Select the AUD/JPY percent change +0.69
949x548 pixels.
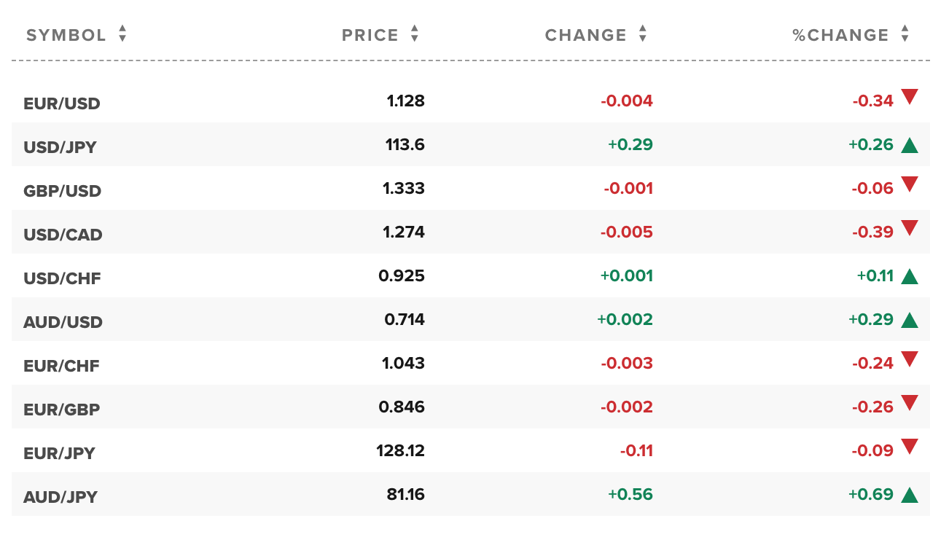(870, 495)
